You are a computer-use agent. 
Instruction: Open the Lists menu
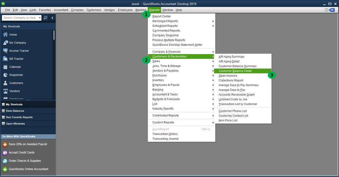[x=33, y=10]
